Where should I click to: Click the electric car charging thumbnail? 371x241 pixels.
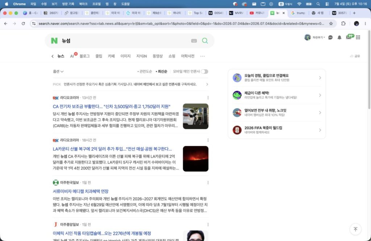(x=196, y=116)
